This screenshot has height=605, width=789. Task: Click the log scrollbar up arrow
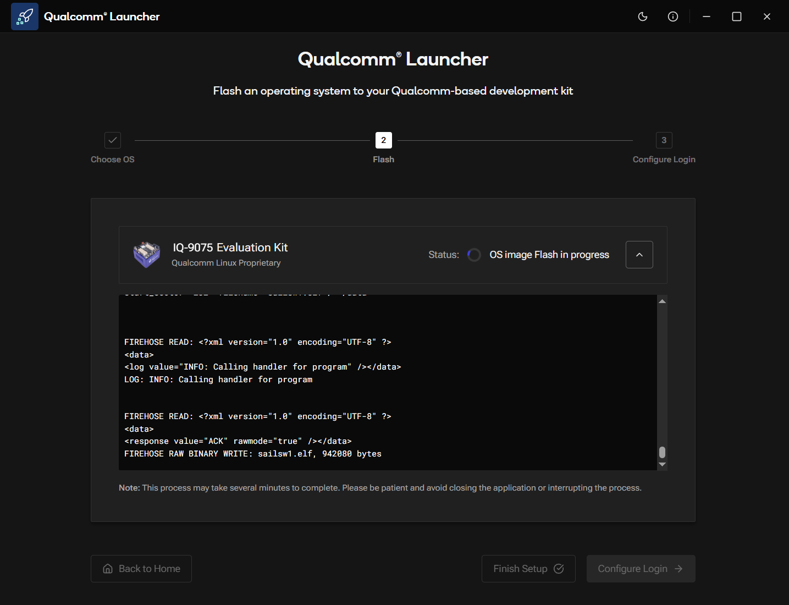coord(663,301)
